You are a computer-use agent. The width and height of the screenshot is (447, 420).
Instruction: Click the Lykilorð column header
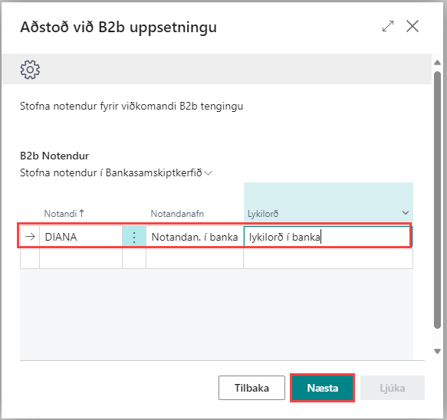tap(263, 214)
